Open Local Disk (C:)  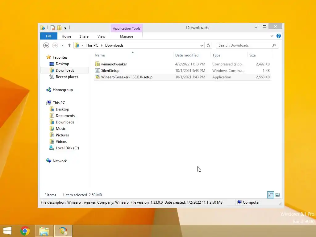point(67,148)
